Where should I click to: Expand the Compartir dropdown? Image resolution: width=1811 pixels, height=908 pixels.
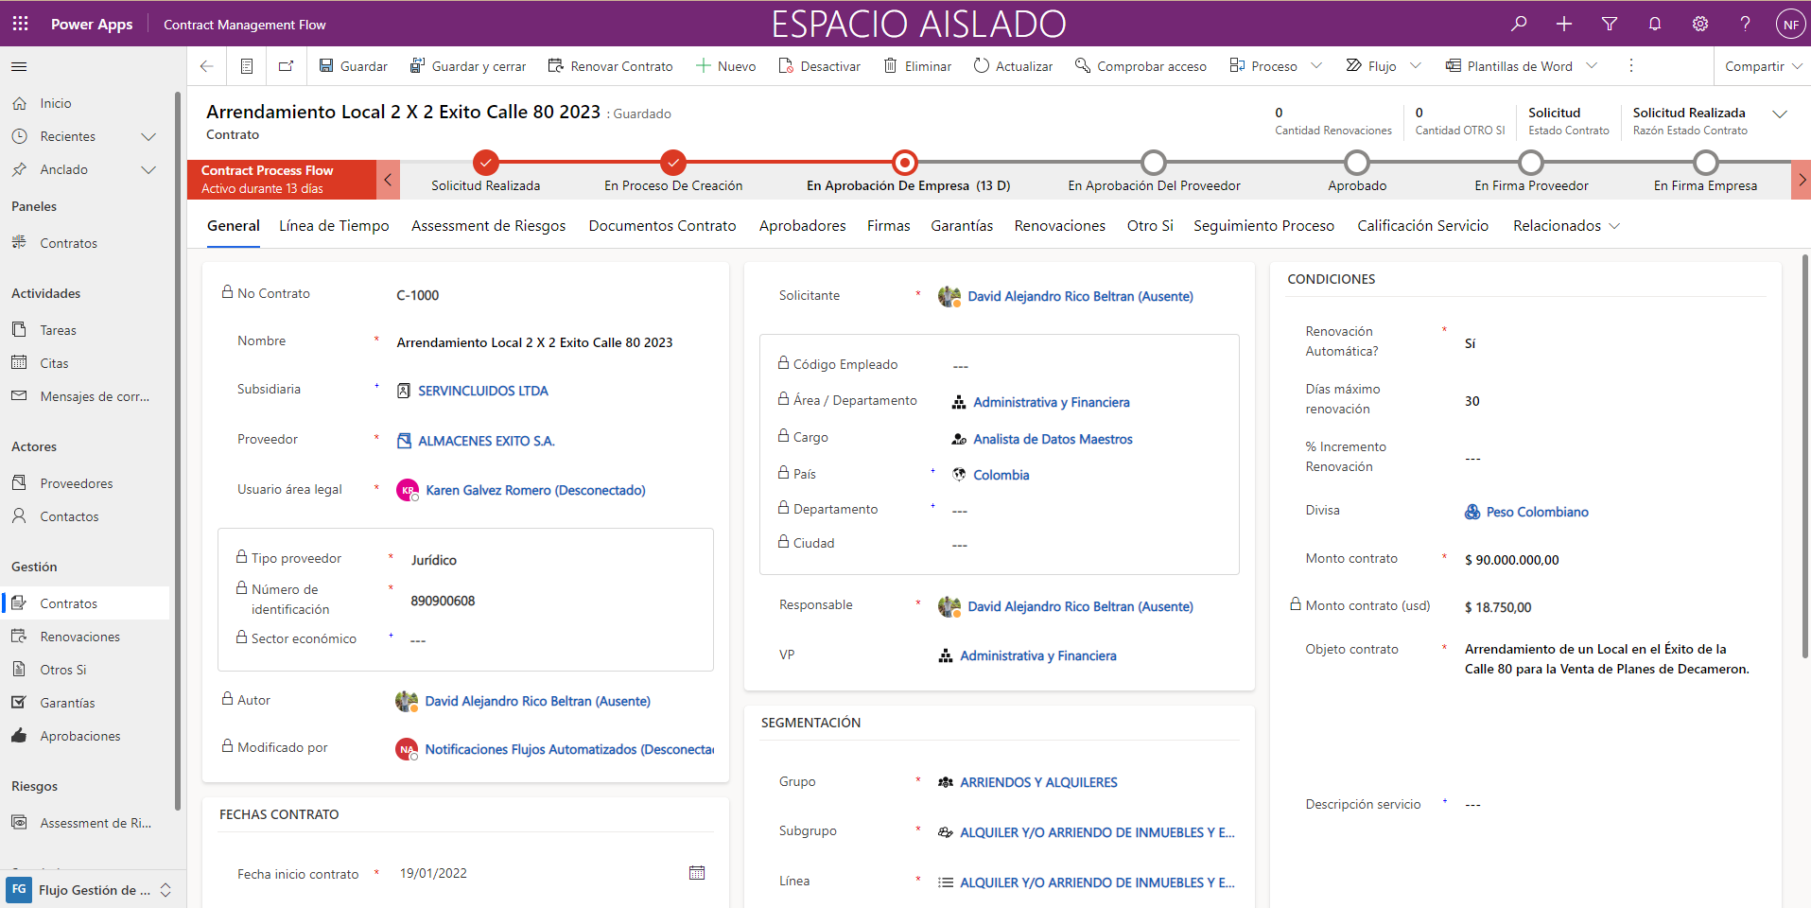click(x=1763, y=66)
